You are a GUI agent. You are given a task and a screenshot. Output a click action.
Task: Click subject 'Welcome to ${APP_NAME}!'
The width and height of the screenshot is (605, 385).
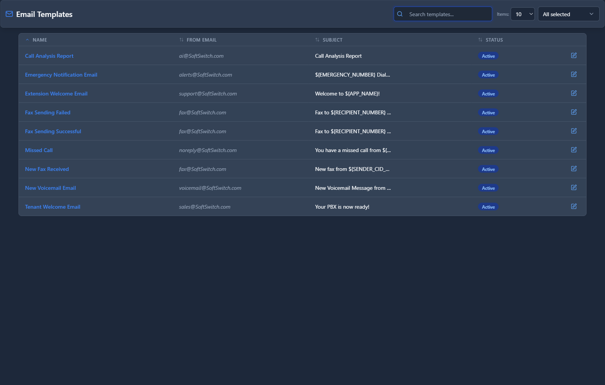click(347, 94)
